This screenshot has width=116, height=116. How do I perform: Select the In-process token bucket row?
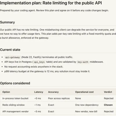click(58, 98)
